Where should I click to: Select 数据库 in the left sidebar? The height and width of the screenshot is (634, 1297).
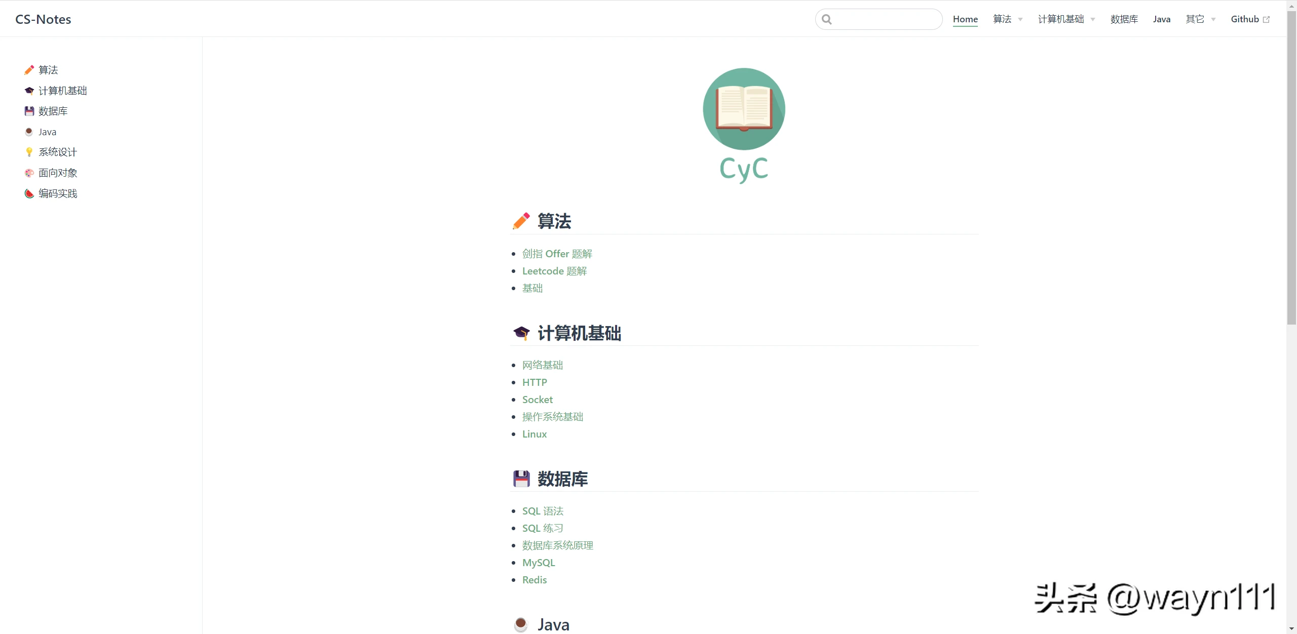point(53,111)
